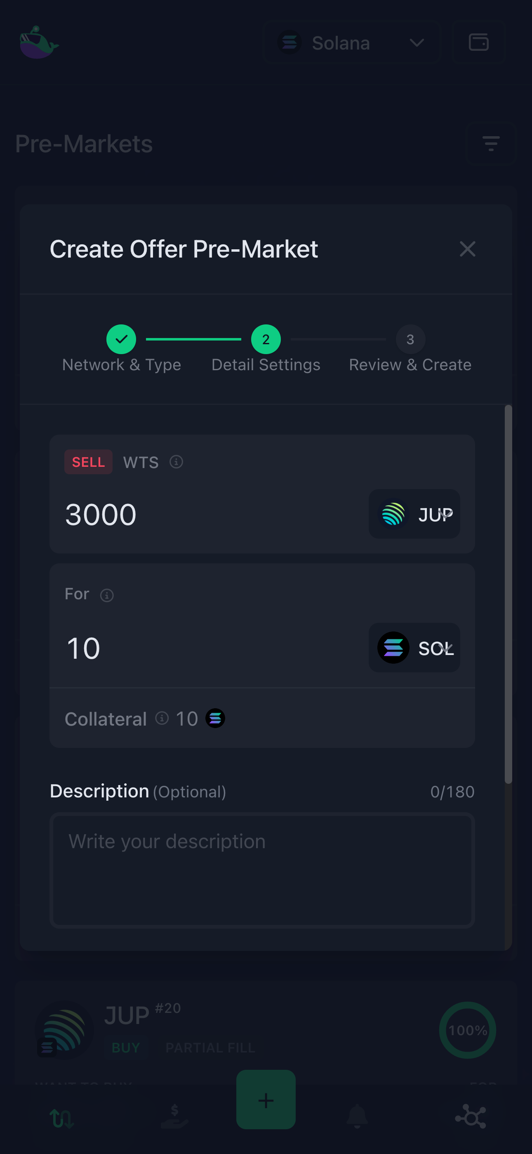Expand the JUP token selector
532x1154 pixels.
(x=413, y=514)
